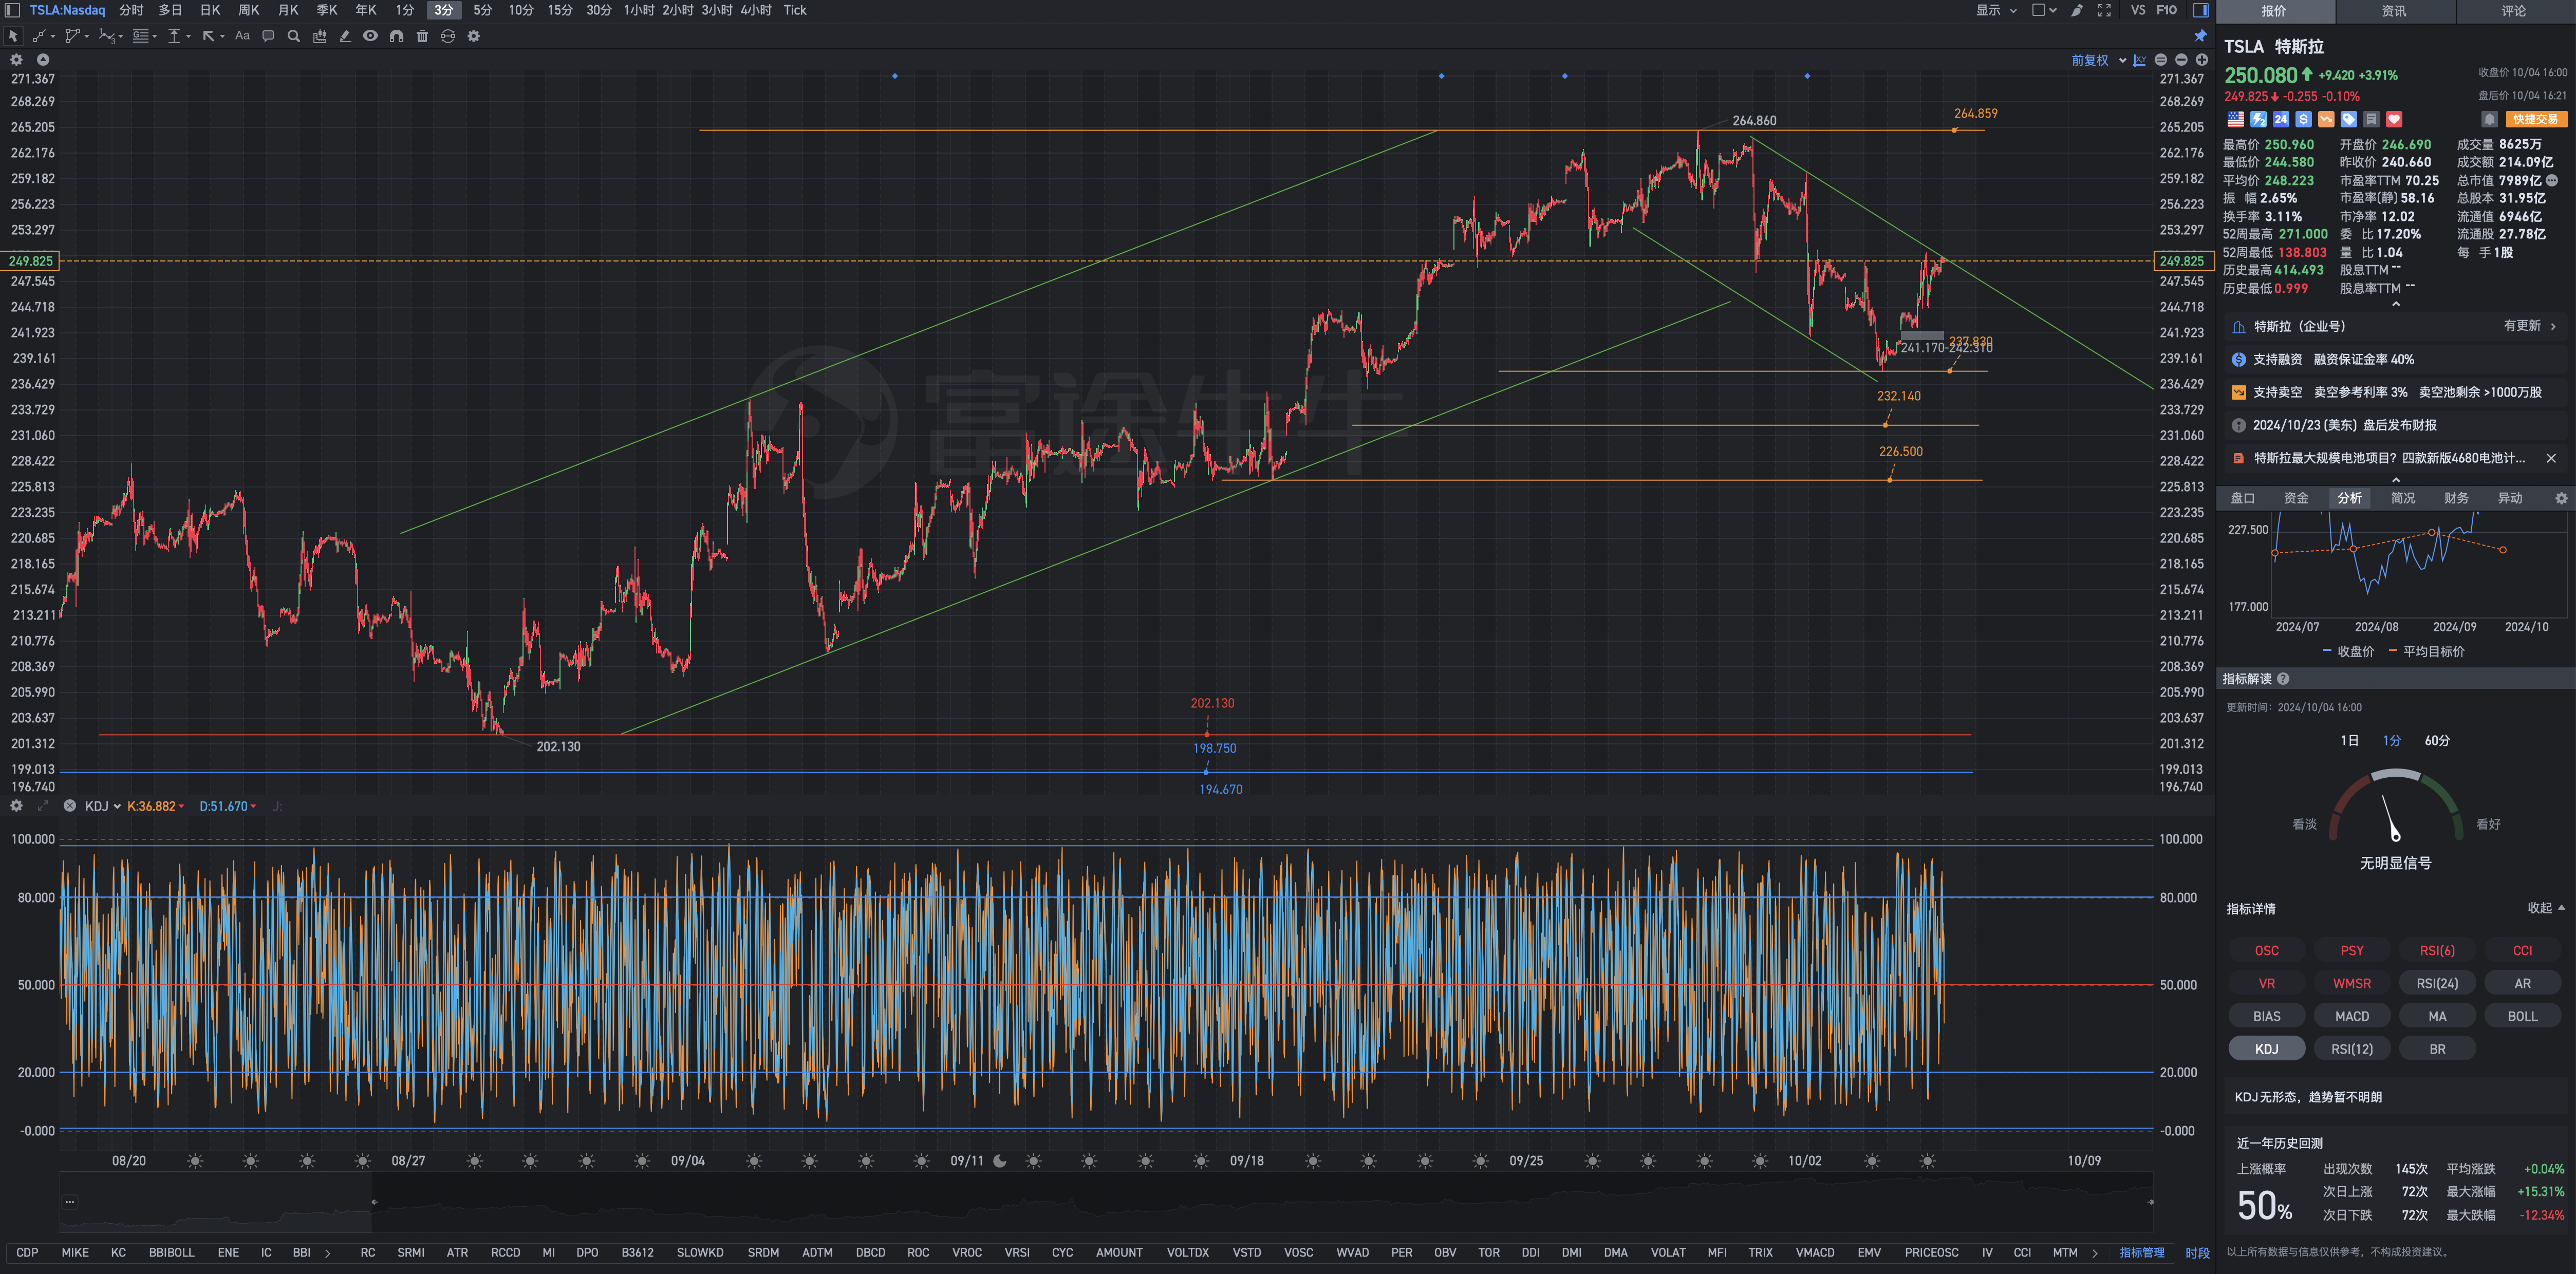
Task: Click the red heart favorite icon
Action: (2394, 119)
